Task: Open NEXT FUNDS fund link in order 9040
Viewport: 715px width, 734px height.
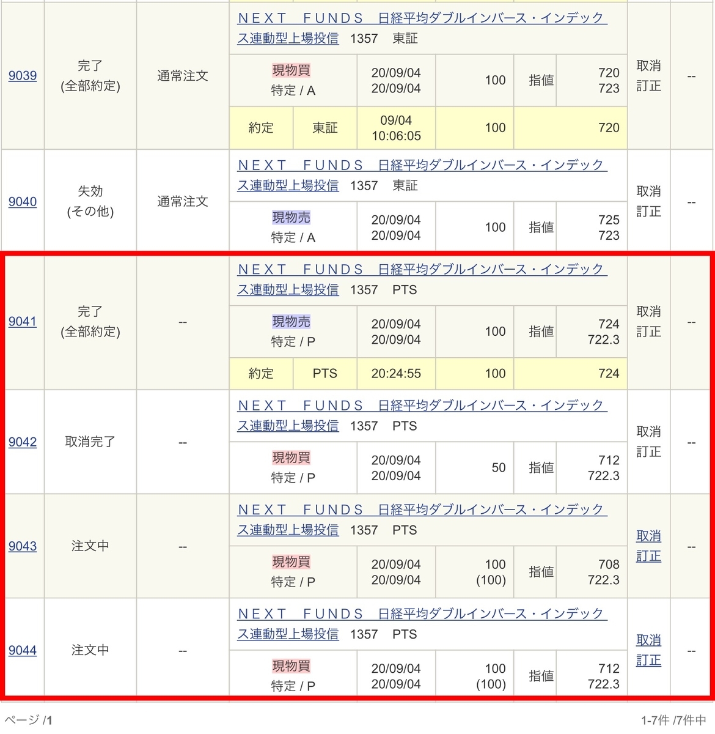Action: point(422,176)
